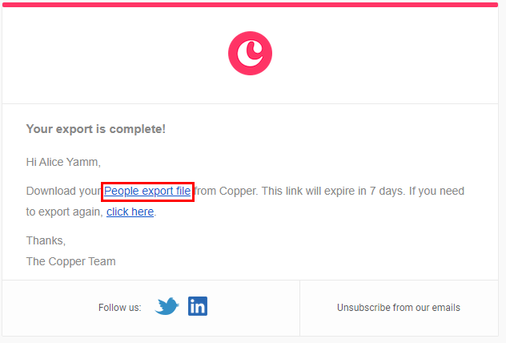Click the "to export again," text

click(64, 212)
